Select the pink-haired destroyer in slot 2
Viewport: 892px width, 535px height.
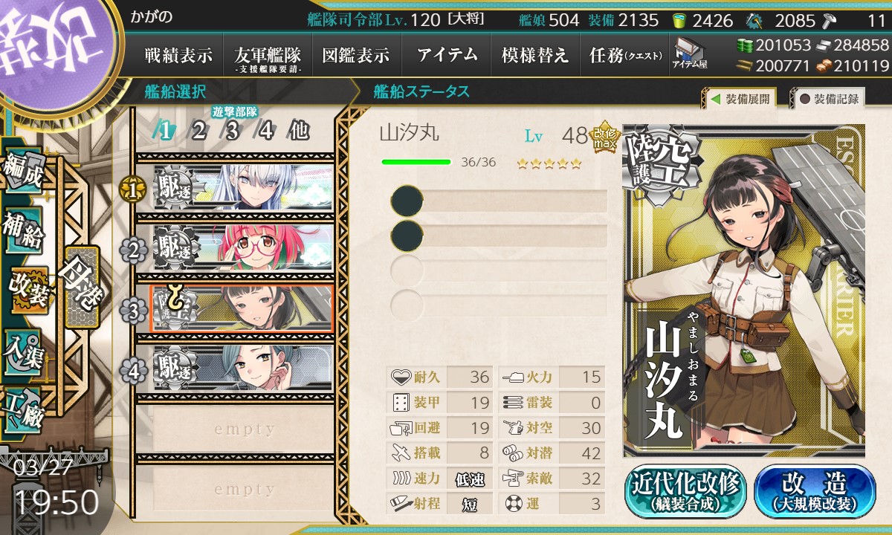(x=243, y=247)
